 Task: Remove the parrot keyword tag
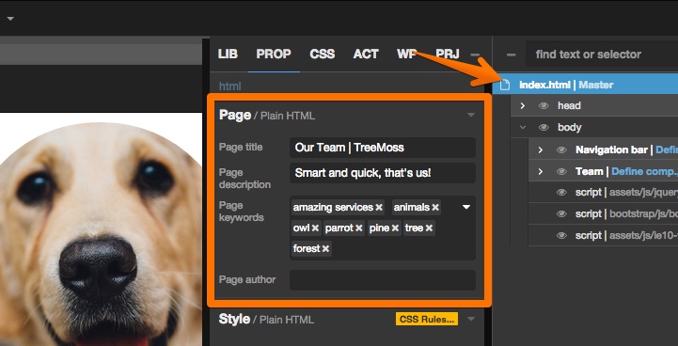pyautogui.click(x=358, y=228)
